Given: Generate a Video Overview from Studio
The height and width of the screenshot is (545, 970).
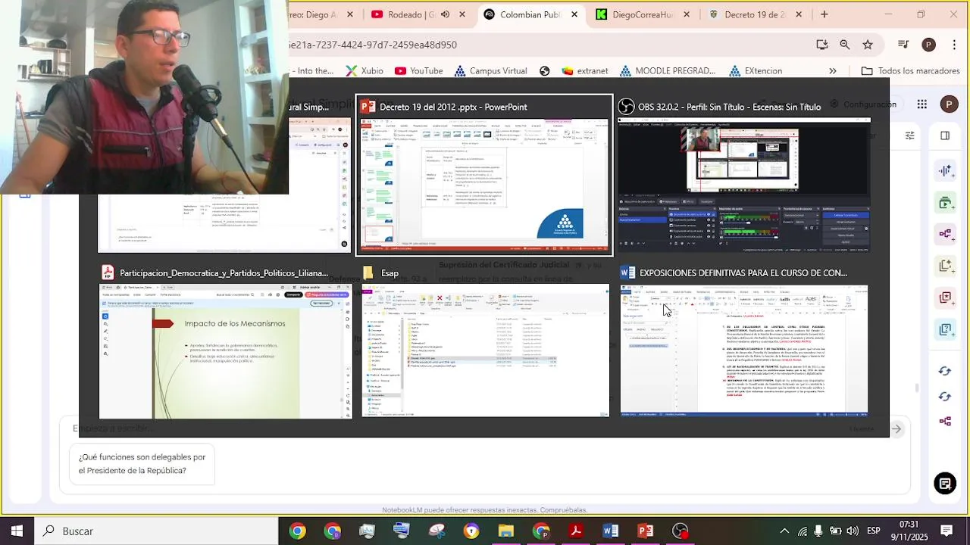Looking at the screenshot, I should coord(945,202).
